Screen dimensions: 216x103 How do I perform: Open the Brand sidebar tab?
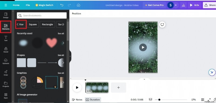(x=6, y=50)
